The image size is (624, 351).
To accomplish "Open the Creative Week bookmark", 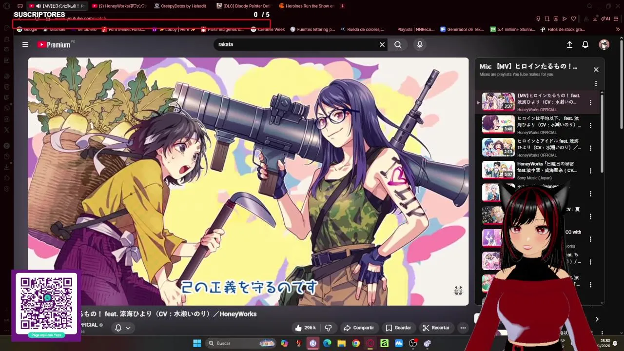I will (268, 29).
